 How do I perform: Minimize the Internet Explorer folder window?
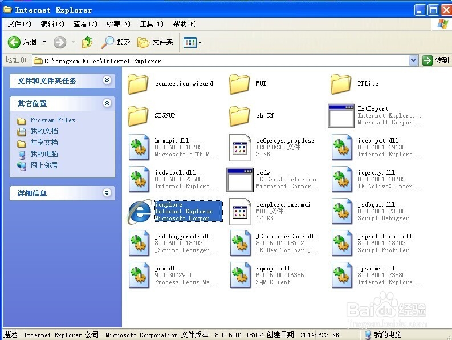(x=420, y=10)
